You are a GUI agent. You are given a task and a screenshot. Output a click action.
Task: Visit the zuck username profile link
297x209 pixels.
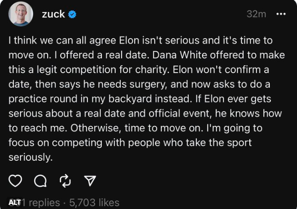point(53,14)
